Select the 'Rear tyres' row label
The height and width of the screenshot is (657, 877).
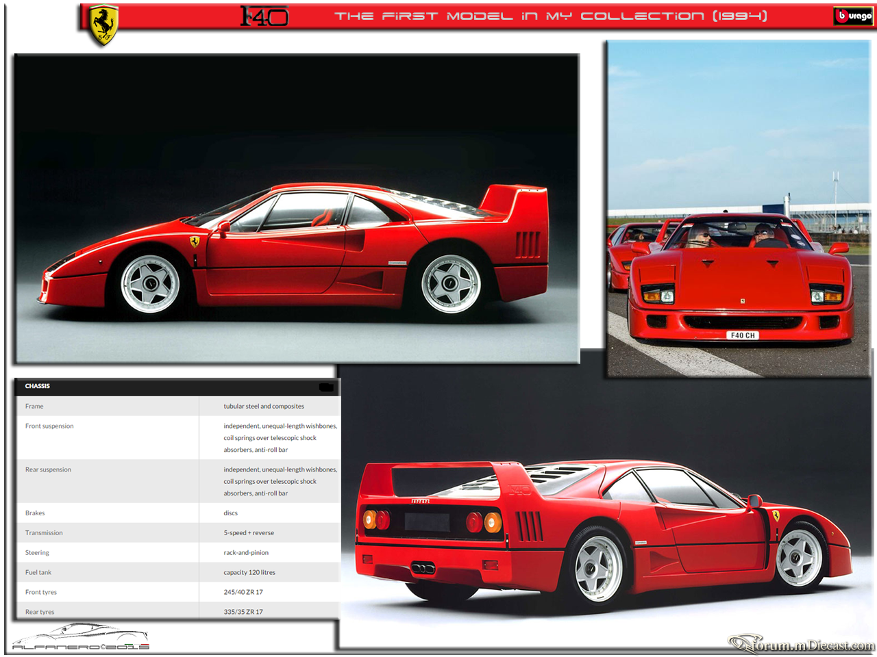40,613
